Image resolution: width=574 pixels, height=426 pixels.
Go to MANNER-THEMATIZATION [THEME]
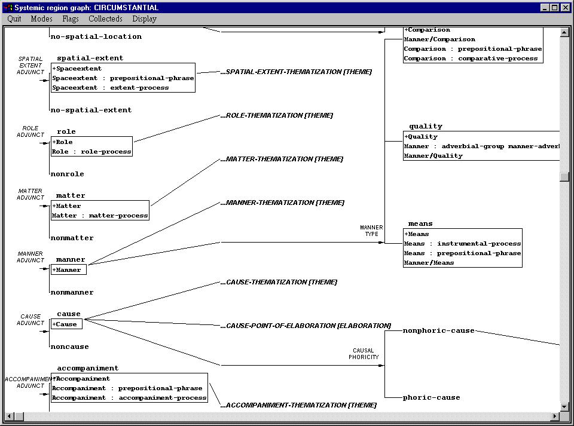click(283, 202)
